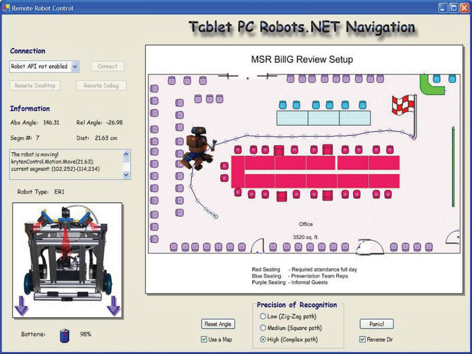The width and height of the screenshot is (472, 354).
Task: Click the Purple Seating legend entry
Action: pos(289,283)
